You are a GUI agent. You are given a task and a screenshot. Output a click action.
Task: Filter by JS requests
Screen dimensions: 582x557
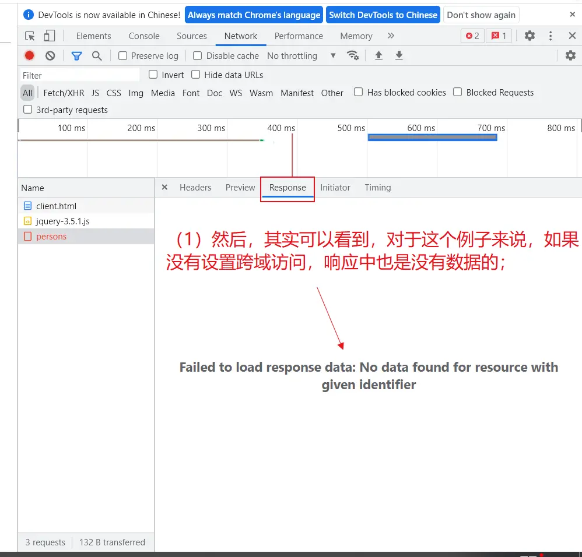coord(96,93)
